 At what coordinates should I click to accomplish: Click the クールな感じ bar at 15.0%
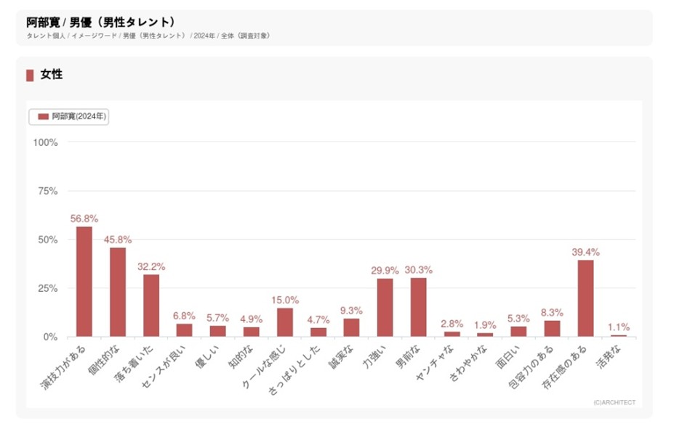(285, 322)
